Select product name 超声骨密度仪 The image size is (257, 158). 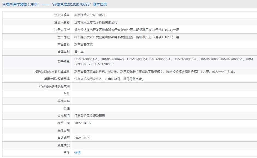point(84,44)
